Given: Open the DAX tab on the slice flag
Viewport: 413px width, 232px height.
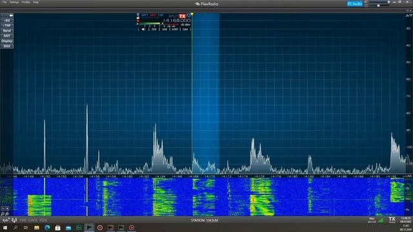Looking at the screenshot, I should coord(185,29).
